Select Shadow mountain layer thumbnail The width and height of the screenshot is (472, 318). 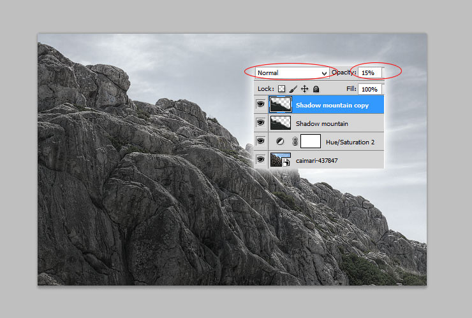pos(280,123)
